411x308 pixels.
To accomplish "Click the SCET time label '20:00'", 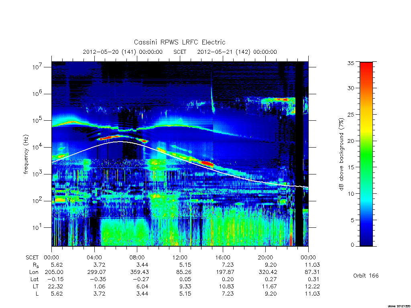I will point(265,257).
